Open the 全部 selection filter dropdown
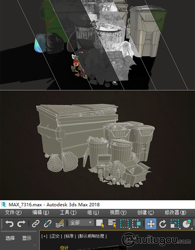Screen dimensions: 195x250 (81, 223)
